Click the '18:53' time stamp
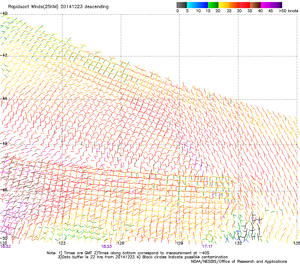This screenshot has height=264, width=300. [x=106, y=247]
